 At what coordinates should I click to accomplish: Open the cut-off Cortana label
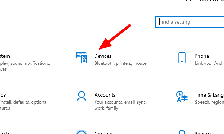tap(103, 133)
